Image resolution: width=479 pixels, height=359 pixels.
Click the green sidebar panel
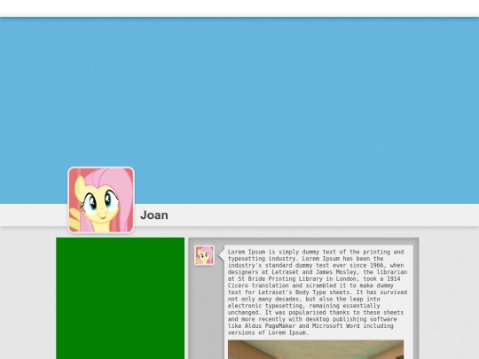[x=121, y=298]
